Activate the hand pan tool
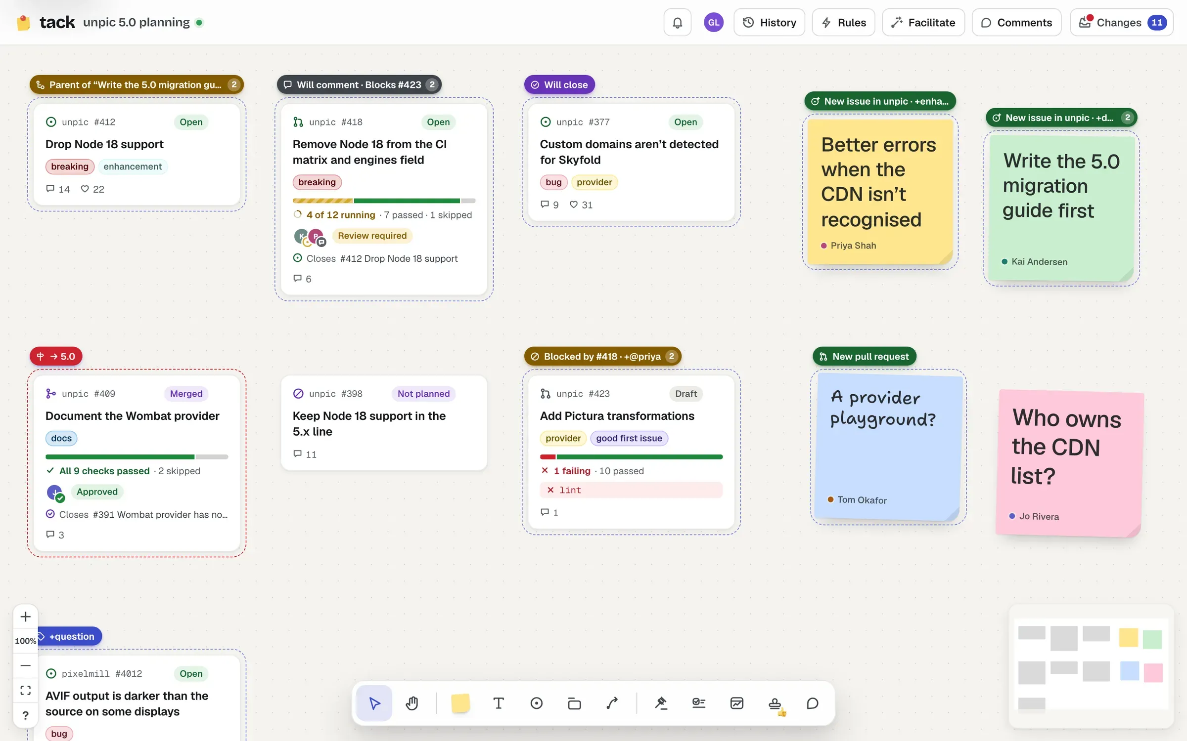The width and height of the screenshot is (1187, 741). click(412, 703)
